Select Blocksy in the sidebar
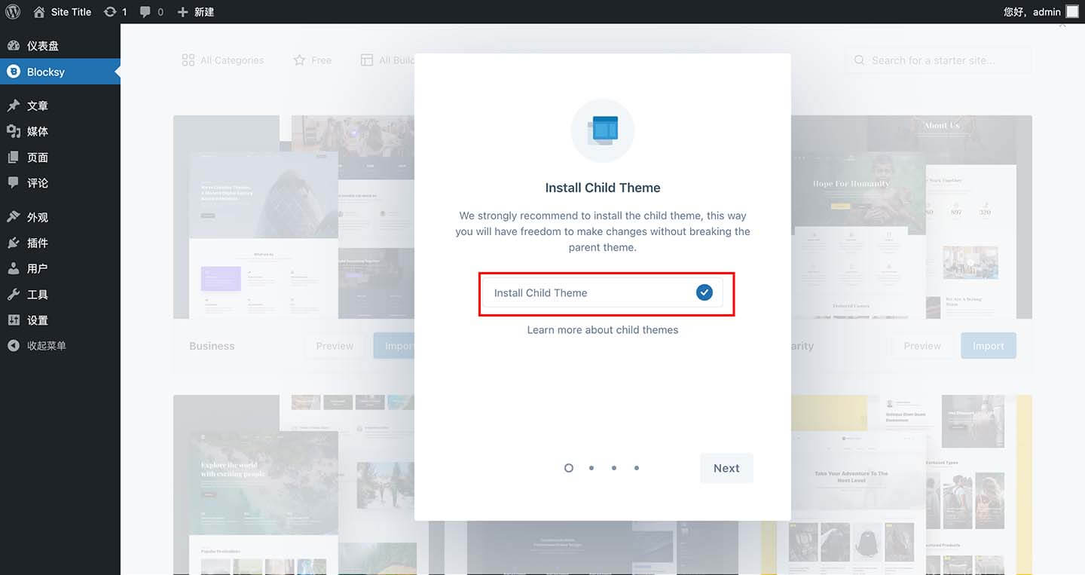 click(x=60, y=72)
